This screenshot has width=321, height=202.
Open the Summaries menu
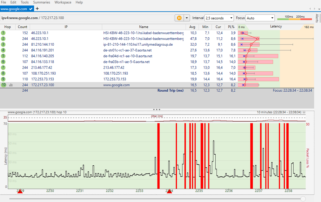point(41,2)
